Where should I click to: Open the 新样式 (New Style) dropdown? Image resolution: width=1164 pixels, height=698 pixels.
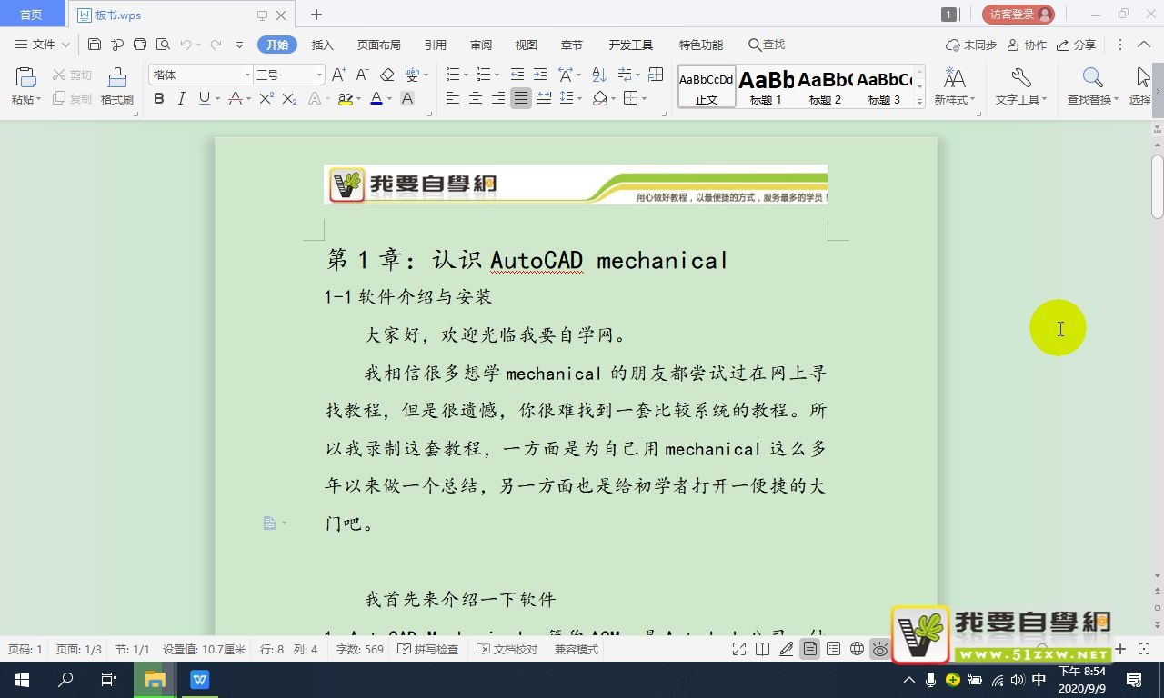pos(954,86)
